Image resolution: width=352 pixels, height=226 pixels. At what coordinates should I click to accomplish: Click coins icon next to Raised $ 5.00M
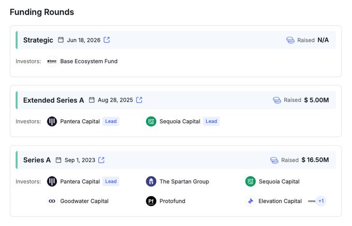[277, 100]
